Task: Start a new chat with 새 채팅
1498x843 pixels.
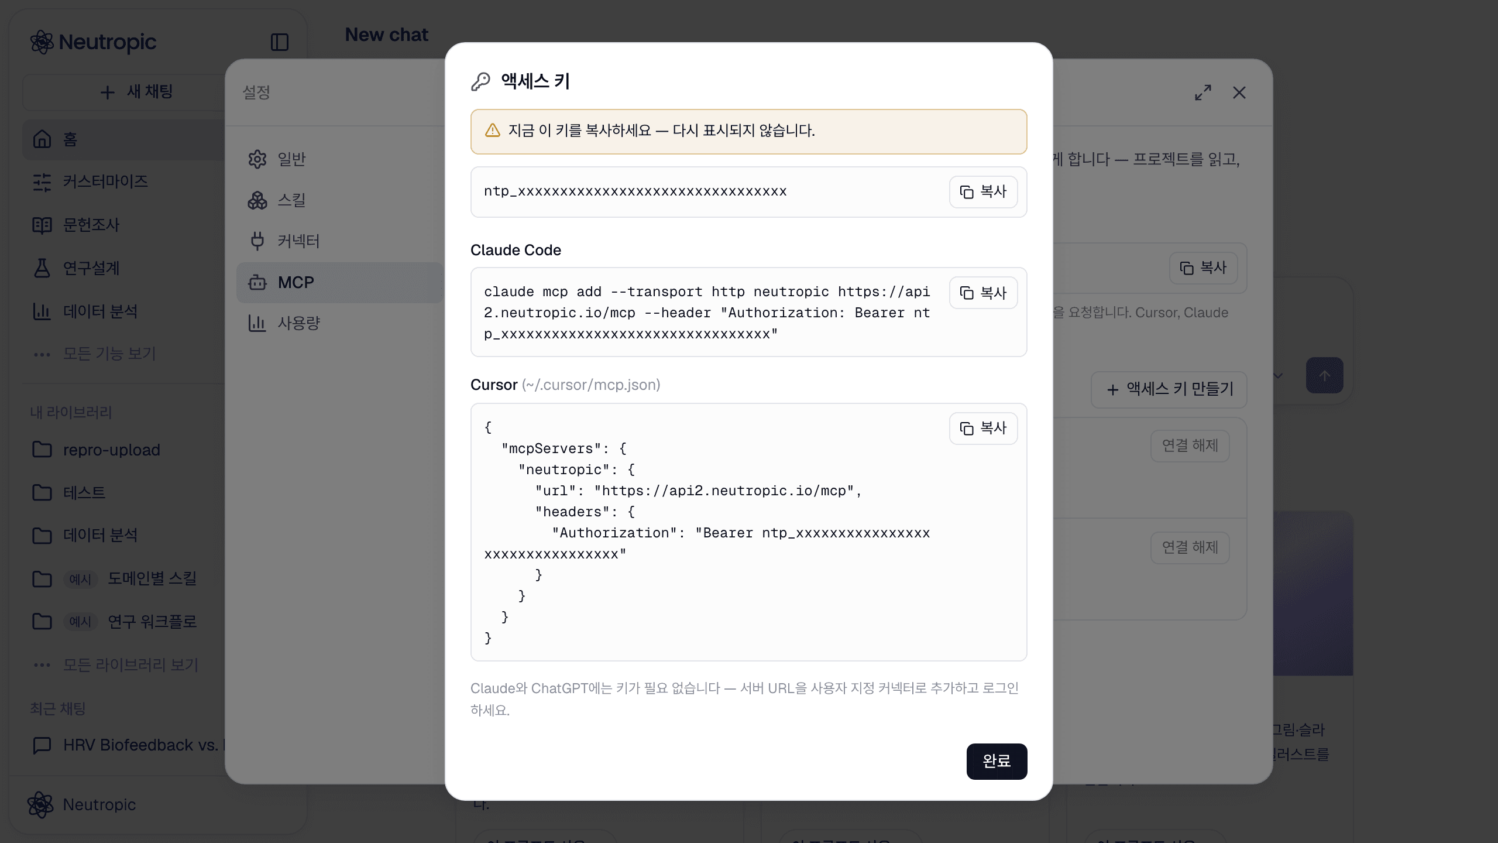Action: pos(138,92)
